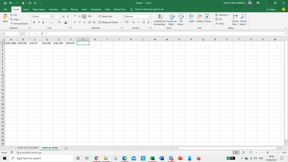Open the File tab
This screenshot has height=162, width=288.
click(5, 9)
